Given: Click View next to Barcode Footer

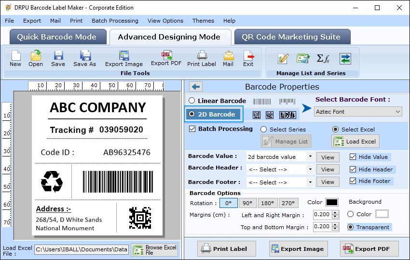Looking at the screenshot, I should [328, 182].
